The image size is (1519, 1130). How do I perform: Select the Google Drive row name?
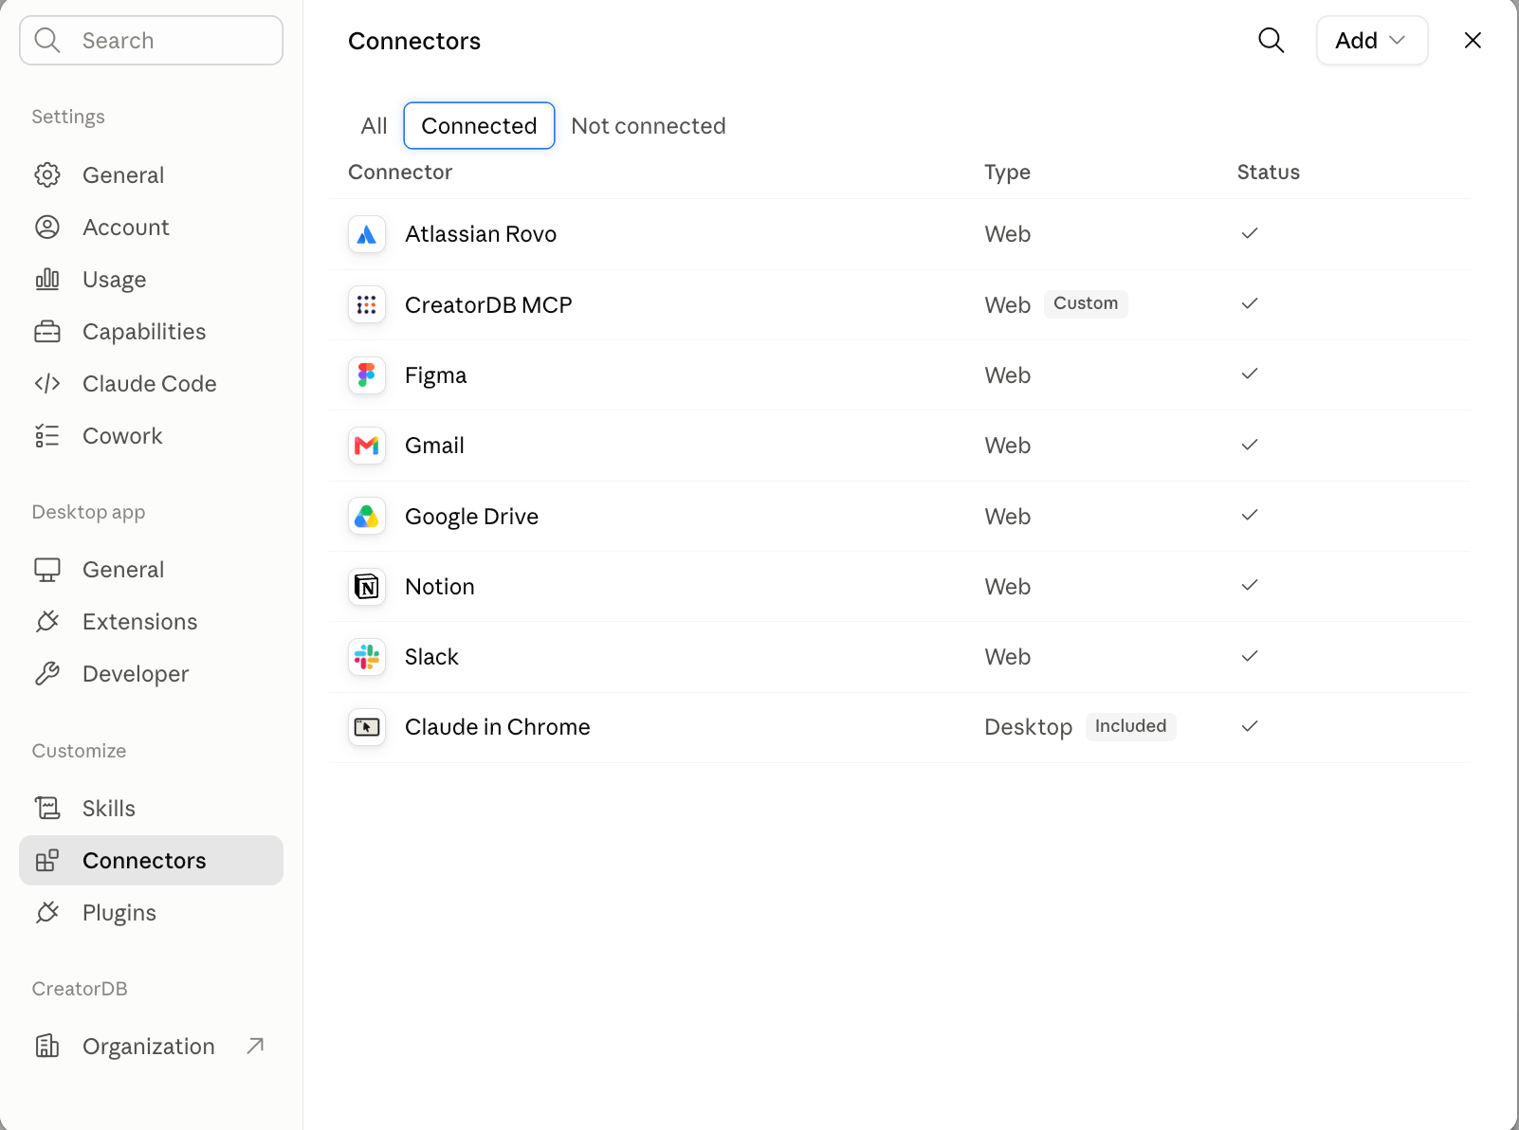(471, 517)
